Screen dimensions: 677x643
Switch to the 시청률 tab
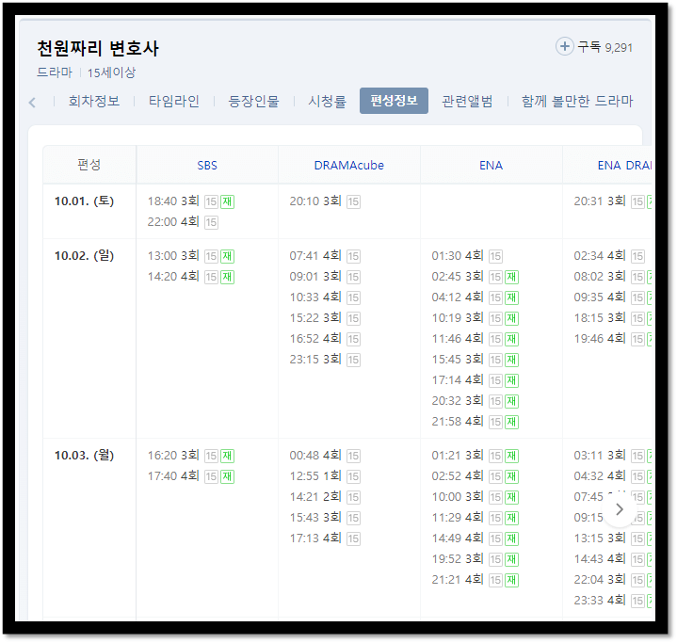click(327, 101)
